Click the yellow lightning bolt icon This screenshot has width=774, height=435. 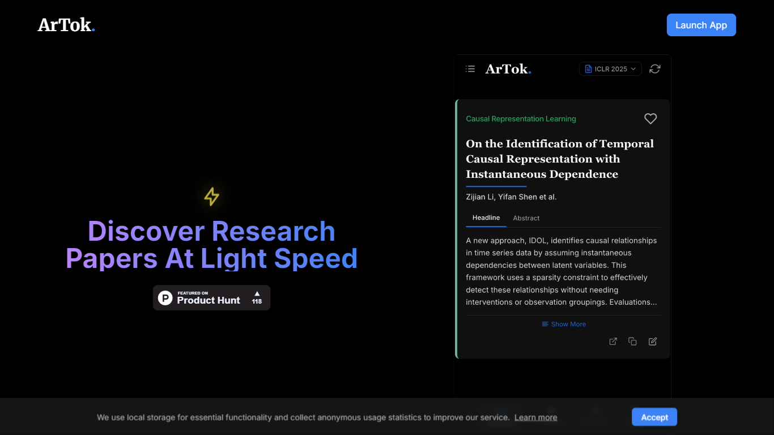[x=211, y=197]
